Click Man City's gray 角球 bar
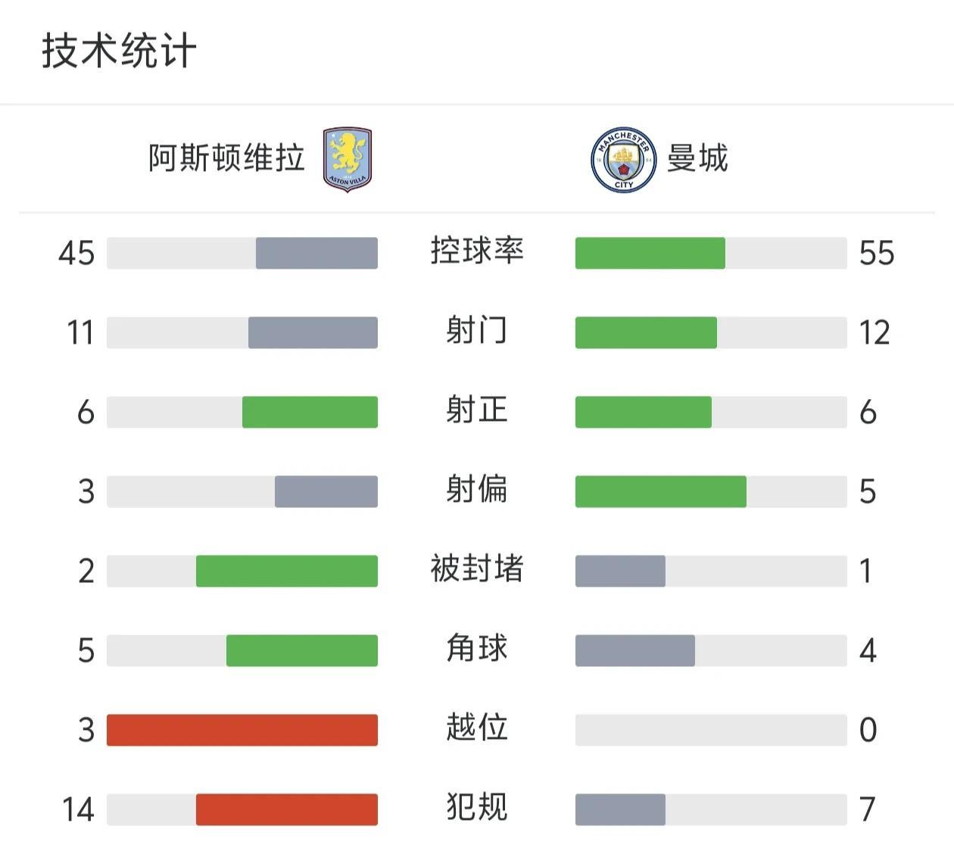The height and width of the screenshot is (848, 954). 635,650
